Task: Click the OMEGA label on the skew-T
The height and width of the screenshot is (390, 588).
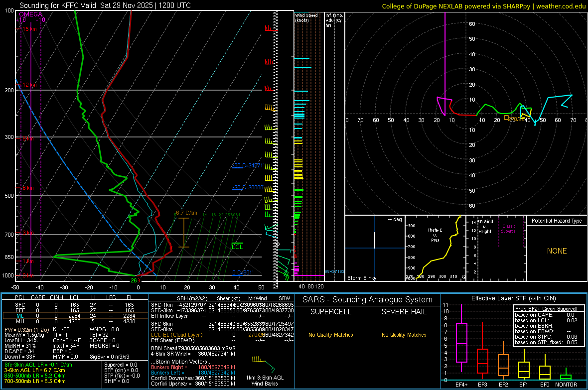Action: 31,14
